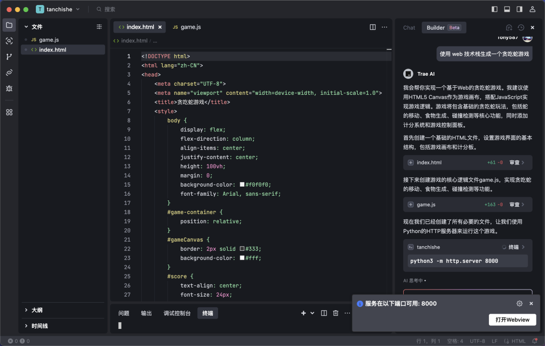545x346 pixels.
Task: Click the account profile icon
Action: [x=532, y=9]
